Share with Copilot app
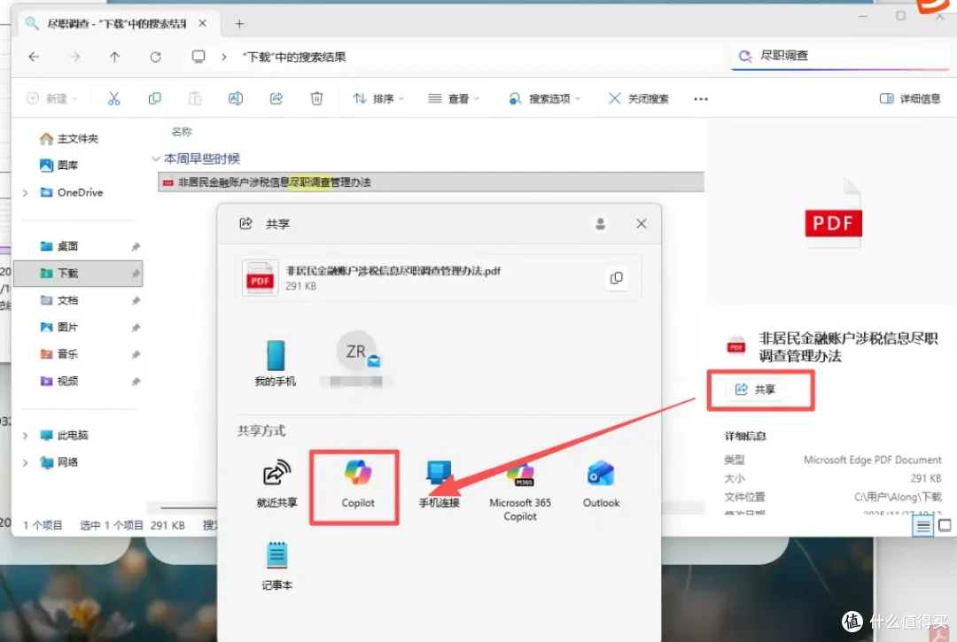 [358, 485]
